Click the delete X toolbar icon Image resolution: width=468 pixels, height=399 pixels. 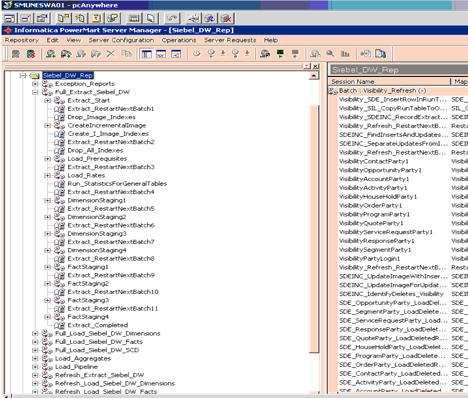point(111,54)
